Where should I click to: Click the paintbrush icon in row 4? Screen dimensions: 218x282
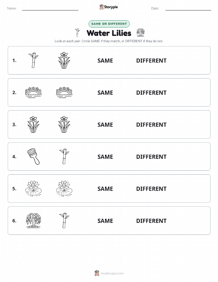[x=34, y=157]
